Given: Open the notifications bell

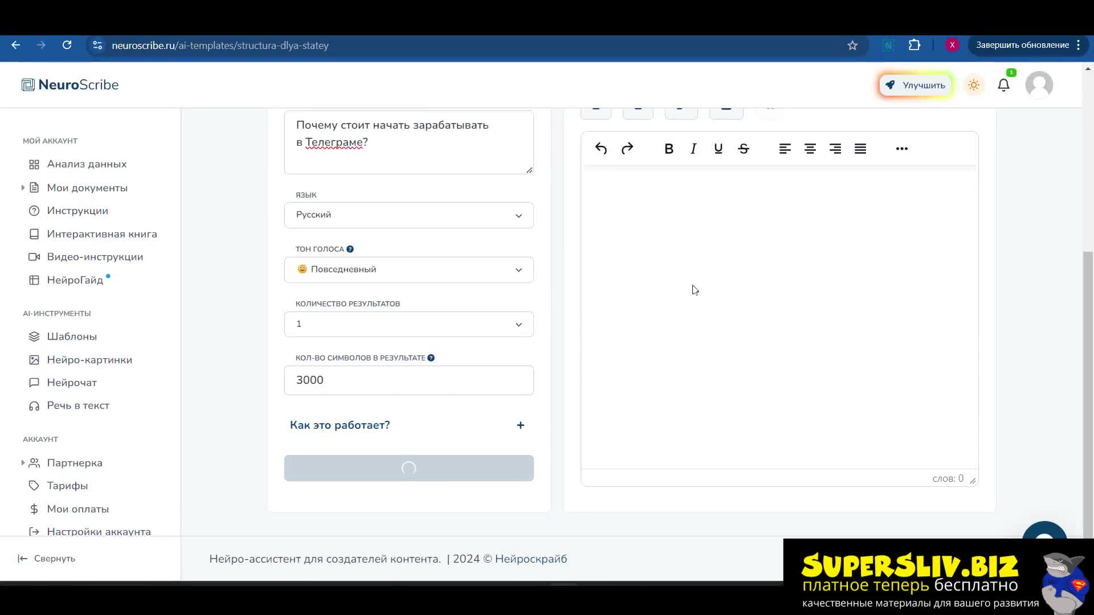Looking at the screenshot, I should click(x=1003, y=85).
